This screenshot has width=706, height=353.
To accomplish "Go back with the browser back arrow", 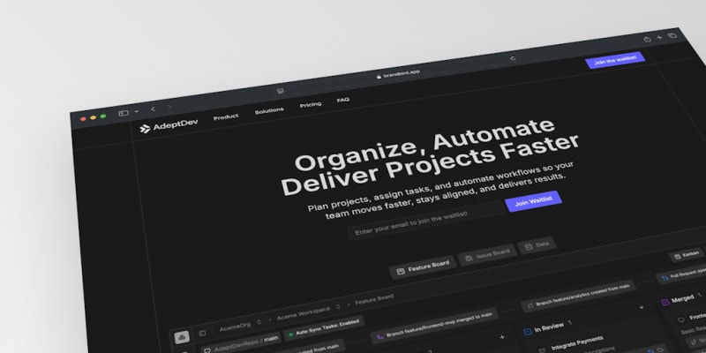I will tap(153, 109).
